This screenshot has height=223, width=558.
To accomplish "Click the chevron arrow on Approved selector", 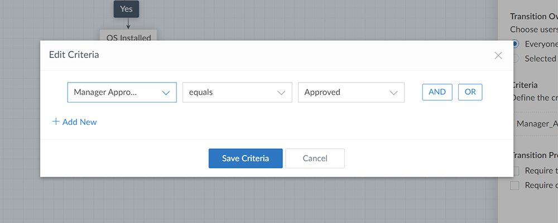I will pos(393,93).
